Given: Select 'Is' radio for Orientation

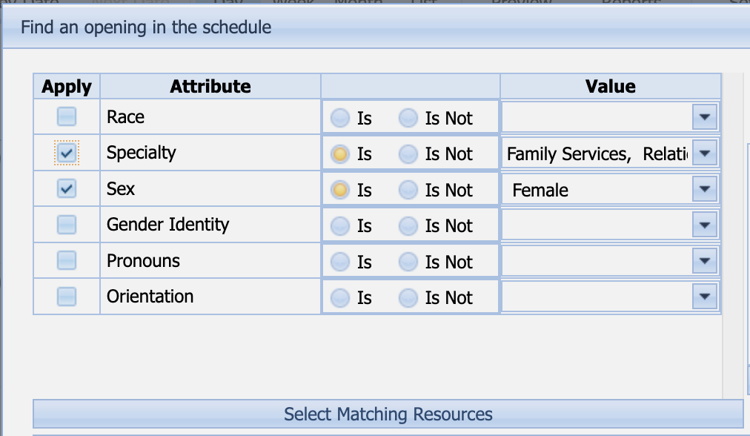Looking at the screenshot, I should (340, 297).
